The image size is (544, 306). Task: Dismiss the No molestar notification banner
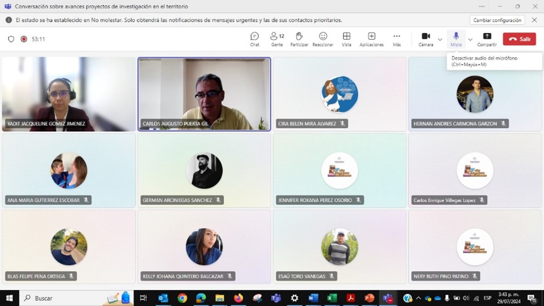point(534,20)
